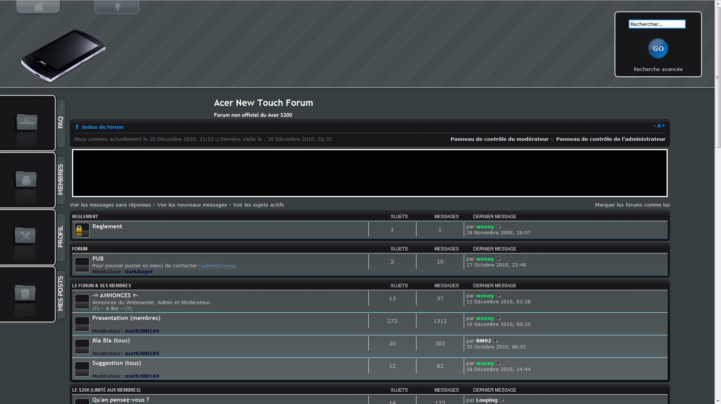This screenshot has height=404, width=721.
Task: Go to Index du forum
Action: pos(103,127)
